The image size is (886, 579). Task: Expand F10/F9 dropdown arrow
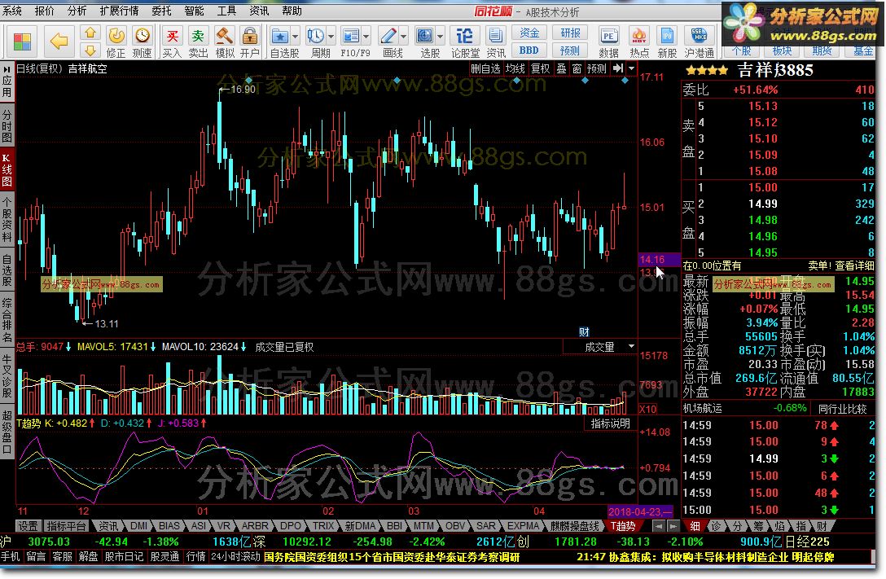[366, 37]
